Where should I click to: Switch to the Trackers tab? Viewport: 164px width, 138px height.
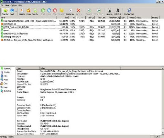click(5, 72)
